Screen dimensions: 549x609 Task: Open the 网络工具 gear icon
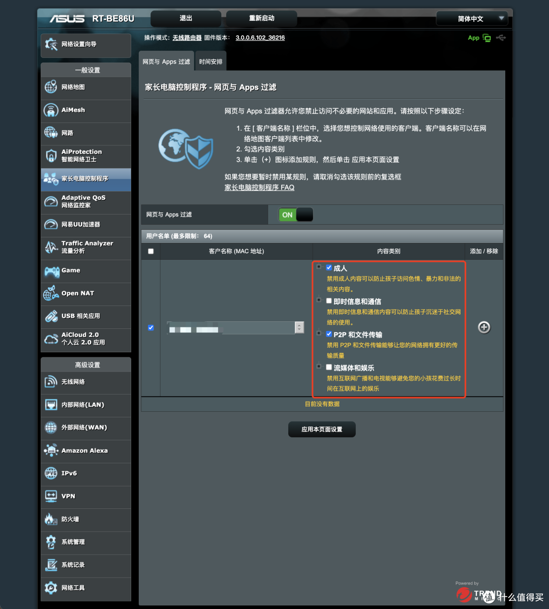pos(51,588)
